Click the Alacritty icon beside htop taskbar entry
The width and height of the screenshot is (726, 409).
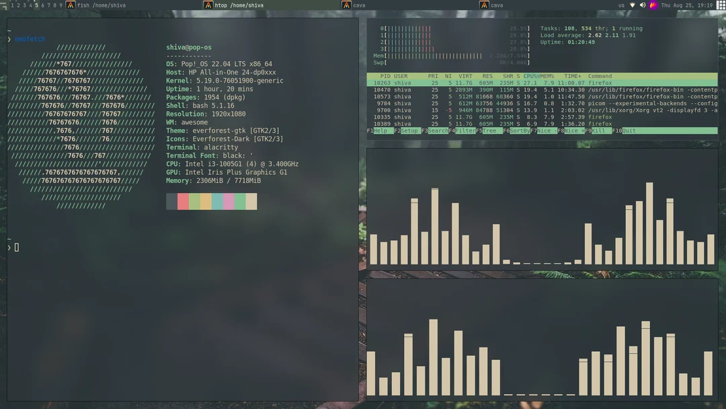[208, 5]
